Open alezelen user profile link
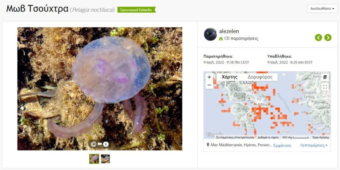Image resolution: width=340 pixels, height=170 pixels. click(x=229, y=31)
